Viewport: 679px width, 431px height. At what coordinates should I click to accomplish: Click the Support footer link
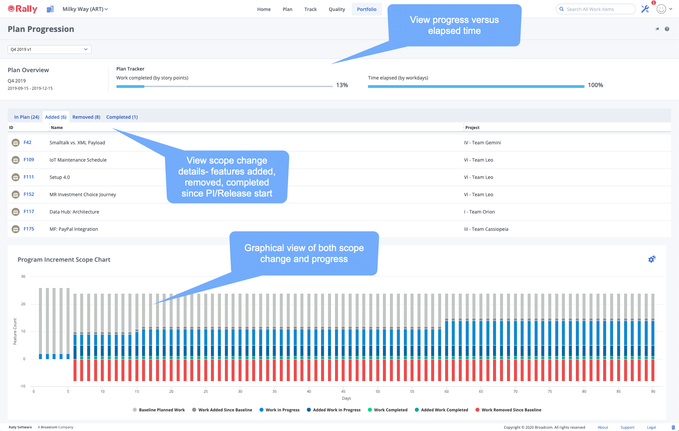click(x=627, y=427)
